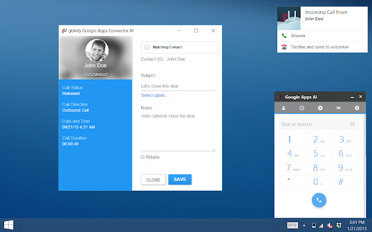Show hidden tray icons arrow
This screenshot has height=232, width=372.
304,226
